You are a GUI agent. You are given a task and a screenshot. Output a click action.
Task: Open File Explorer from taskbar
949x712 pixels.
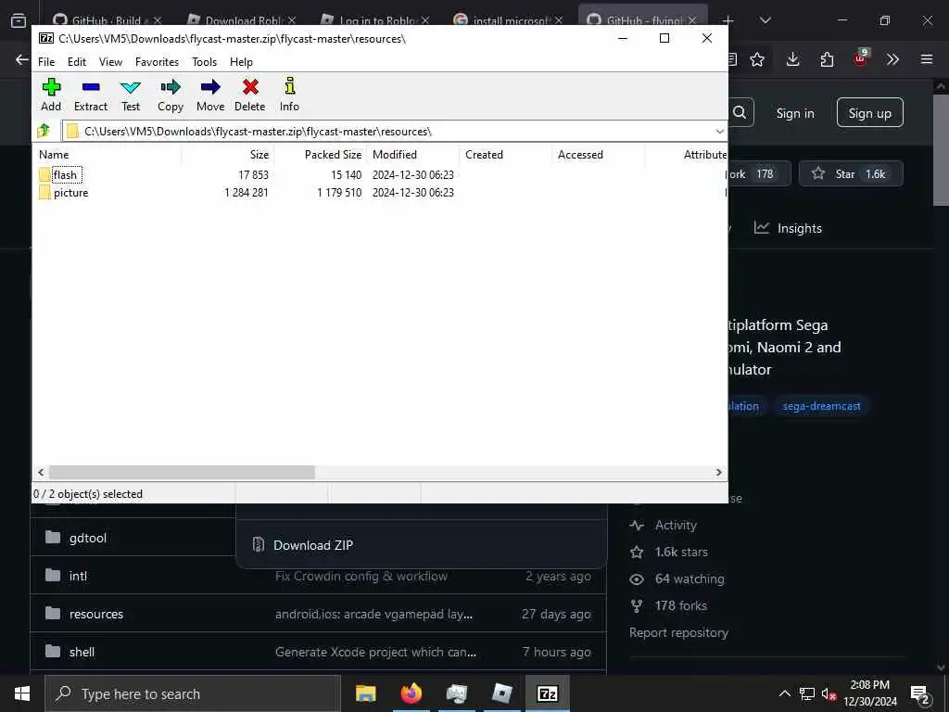click(365, 693)
